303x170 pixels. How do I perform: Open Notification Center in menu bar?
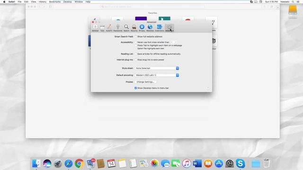[x=298, y=2]
